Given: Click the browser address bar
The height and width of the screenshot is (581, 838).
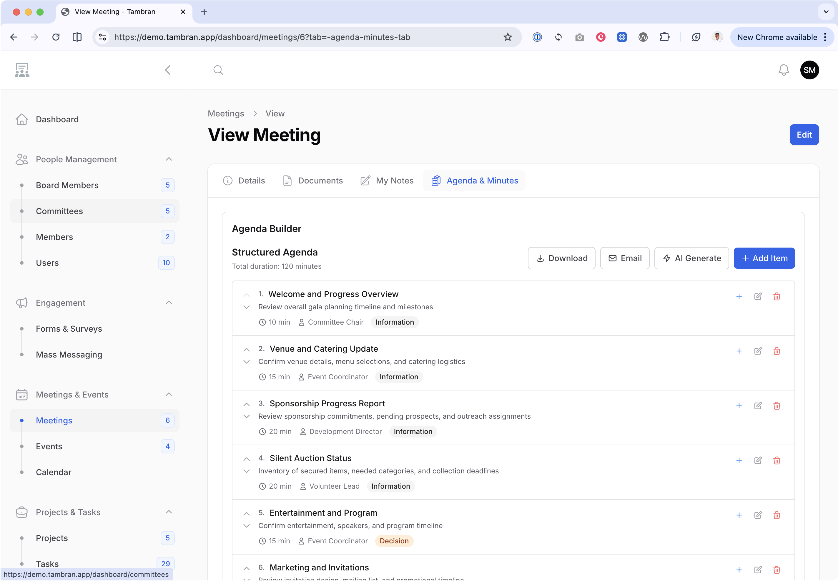Looking at the screenshot, I should [x=291, y=37].
